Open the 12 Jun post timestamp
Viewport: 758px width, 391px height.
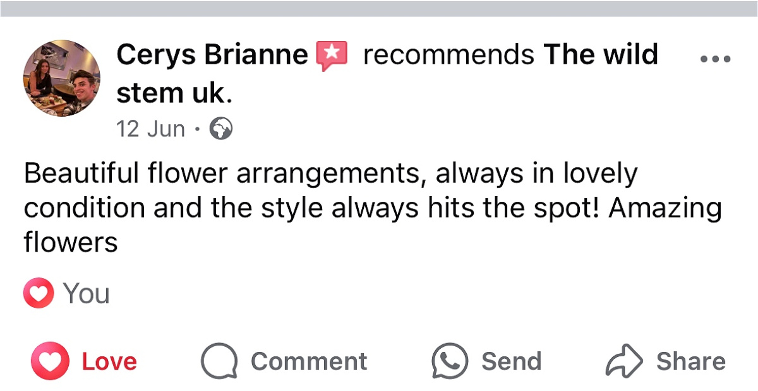(151, 129)
